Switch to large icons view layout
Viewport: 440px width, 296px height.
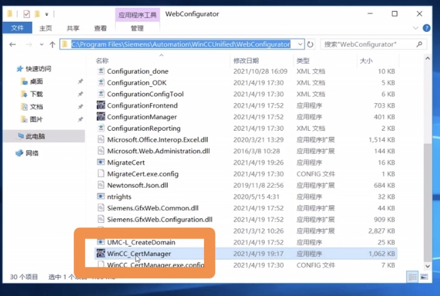(x=424, y=277)
